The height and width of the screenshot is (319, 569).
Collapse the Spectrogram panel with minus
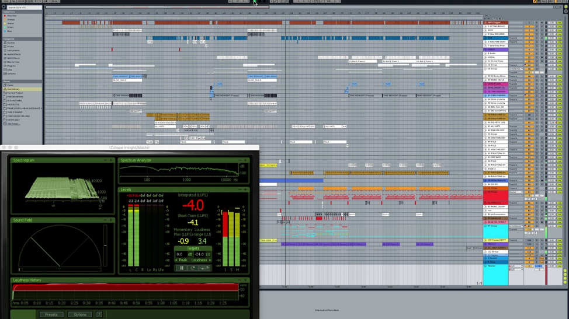[105, 160]
